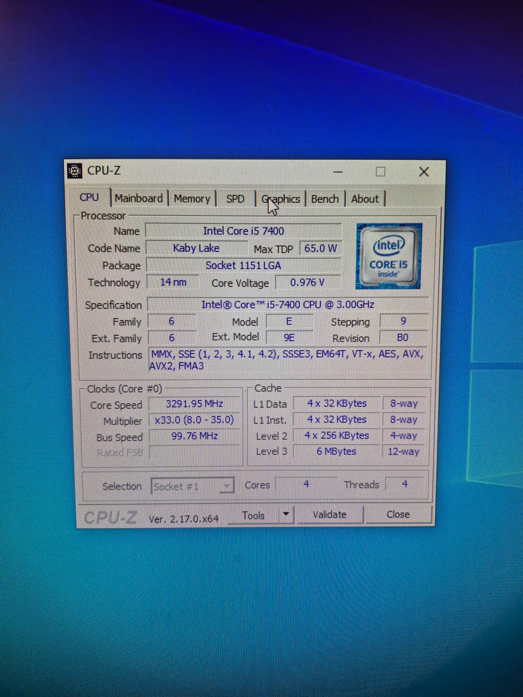Click the Threads count value '4'
The height and width of the screenshot is (697, 523).
click(405, 484)
